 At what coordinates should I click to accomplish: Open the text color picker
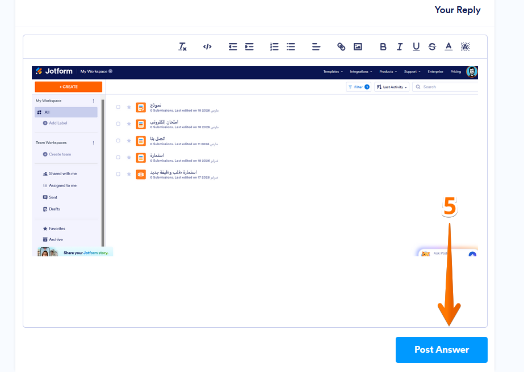(448, 46)
